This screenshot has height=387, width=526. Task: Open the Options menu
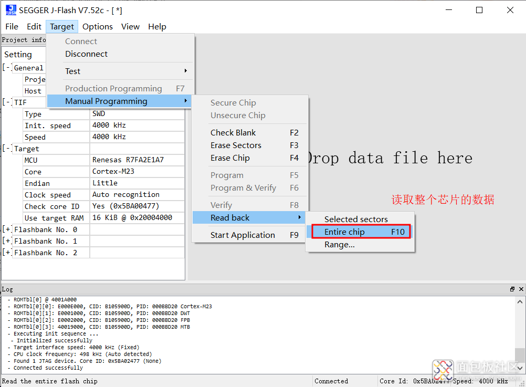[x=97, y=27]
